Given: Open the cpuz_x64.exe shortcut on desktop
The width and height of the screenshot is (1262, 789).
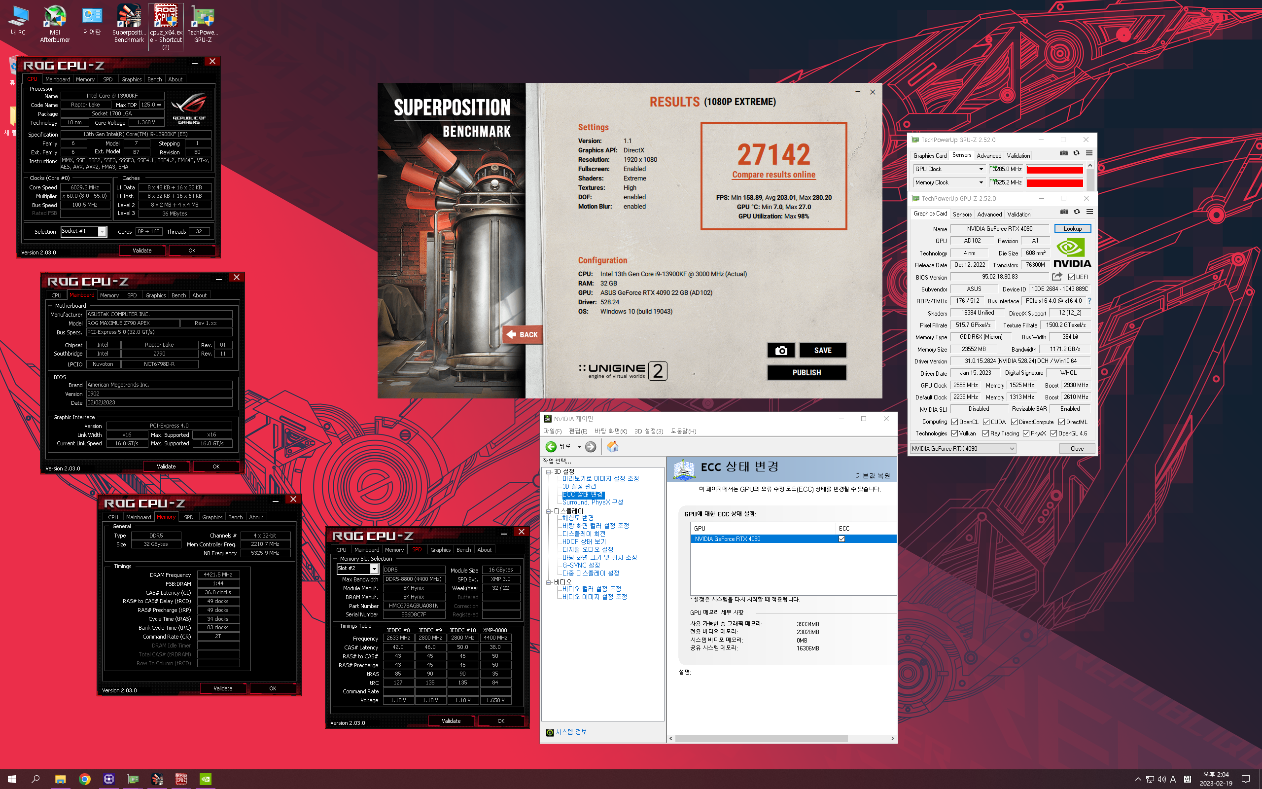Looking at the screenshot, I should pyautogui.click(x=166, y=27).
